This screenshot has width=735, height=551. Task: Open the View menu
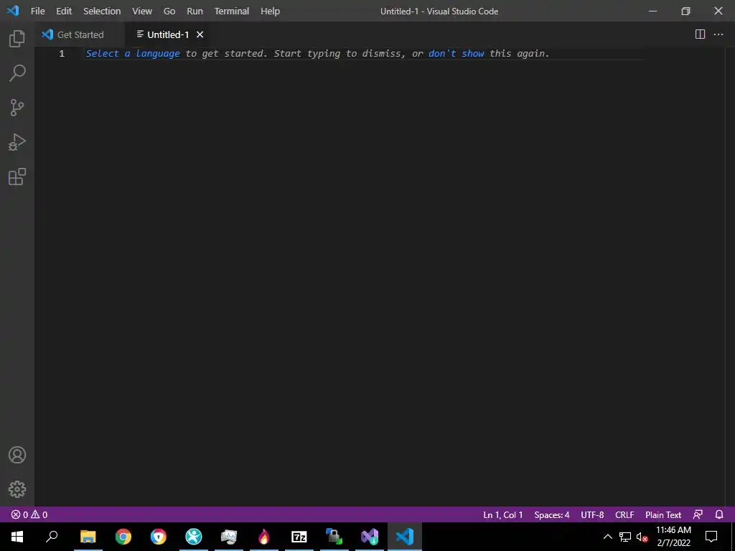click(142, 11)
